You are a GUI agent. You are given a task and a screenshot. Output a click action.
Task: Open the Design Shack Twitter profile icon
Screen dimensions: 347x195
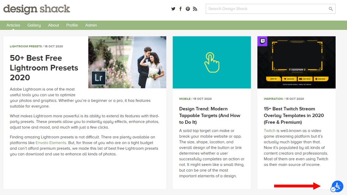tap(173, 9)
